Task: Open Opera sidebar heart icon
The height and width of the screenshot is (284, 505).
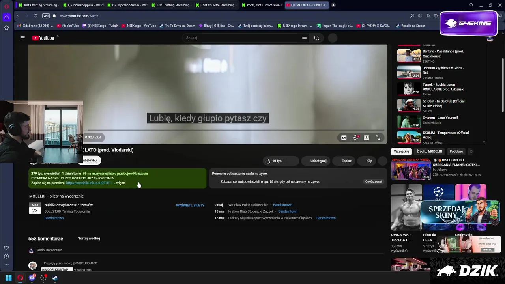Action: point(6,248)
